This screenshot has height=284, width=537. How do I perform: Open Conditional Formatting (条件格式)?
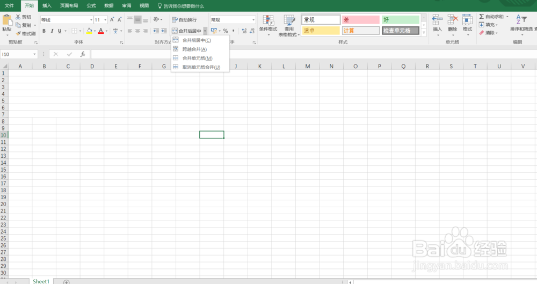(x=268, y=25)
